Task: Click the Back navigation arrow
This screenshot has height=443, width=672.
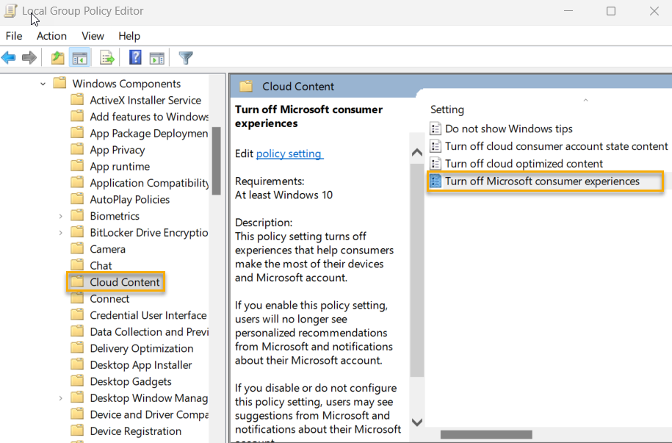Action: pyautogui.click(x=9, y=57)
